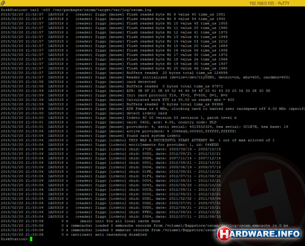Click the 'chid: 0005' entitlement line
The width and height of the screenshot is (305, 246).
click(111, 194)
